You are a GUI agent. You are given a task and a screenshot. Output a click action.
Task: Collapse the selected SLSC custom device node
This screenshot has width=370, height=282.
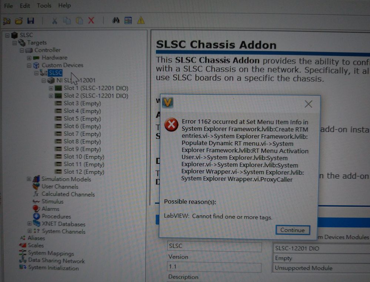36,73
